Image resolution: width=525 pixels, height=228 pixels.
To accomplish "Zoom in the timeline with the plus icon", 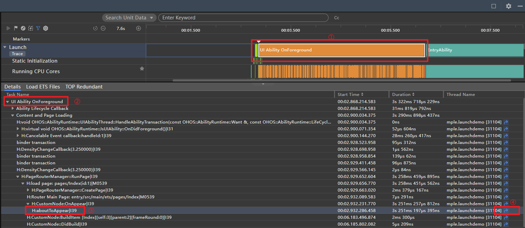I will [x=139, y=28].
